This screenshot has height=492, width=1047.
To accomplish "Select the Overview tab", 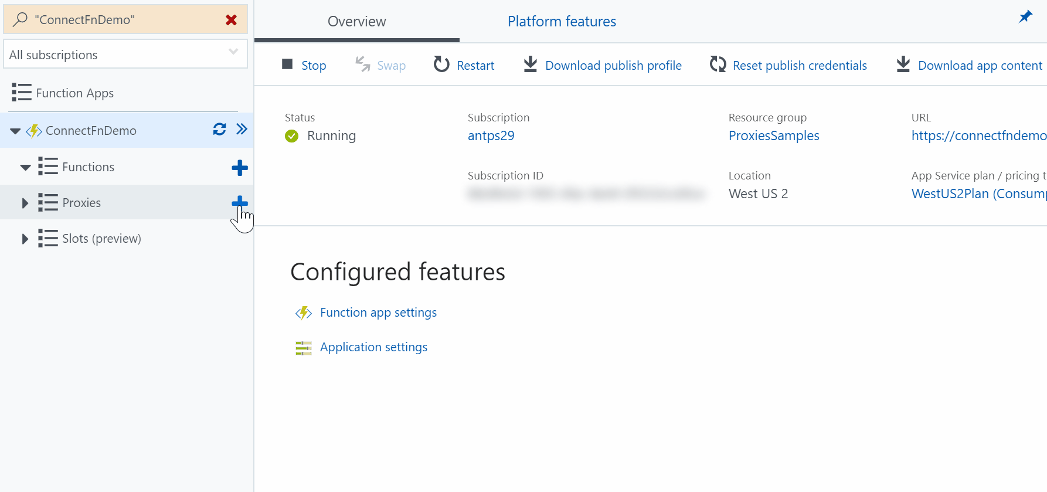I will [x=356, y=22].
